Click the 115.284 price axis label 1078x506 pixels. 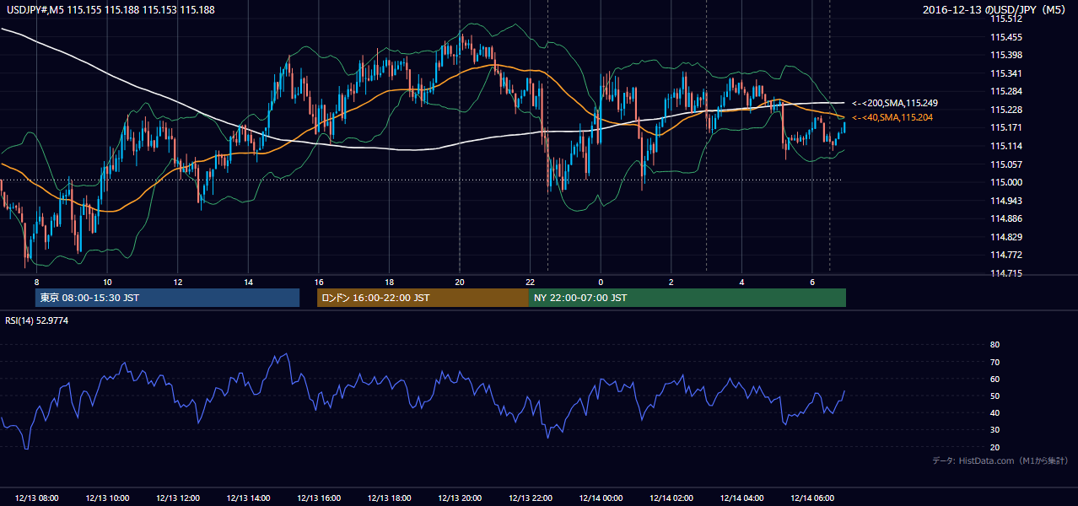(x=1005, y=91)
